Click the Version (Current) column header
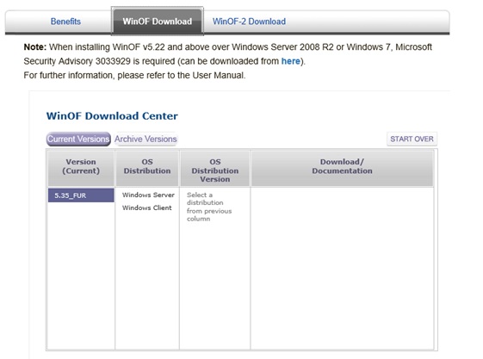The height and width of the screenshot is (359, 483). point(81,169)
